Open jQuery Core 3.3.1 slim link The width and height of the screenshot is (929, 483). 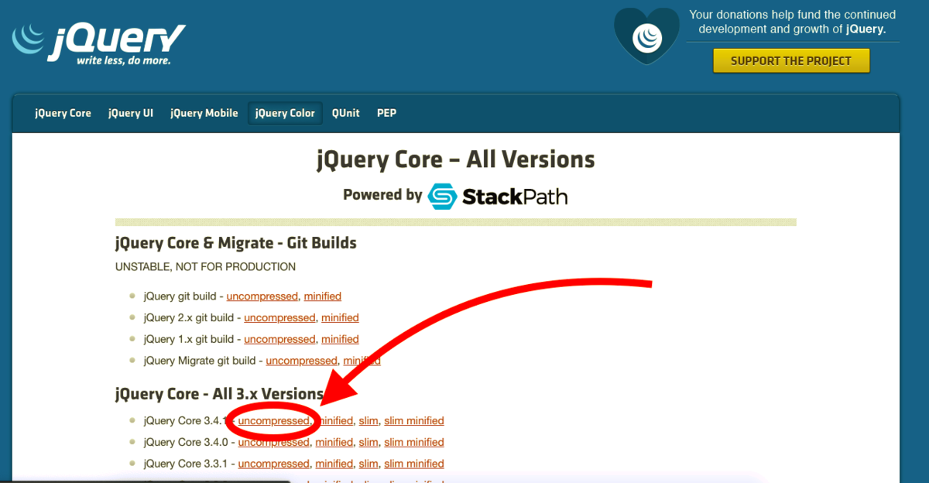coord(369,464)
